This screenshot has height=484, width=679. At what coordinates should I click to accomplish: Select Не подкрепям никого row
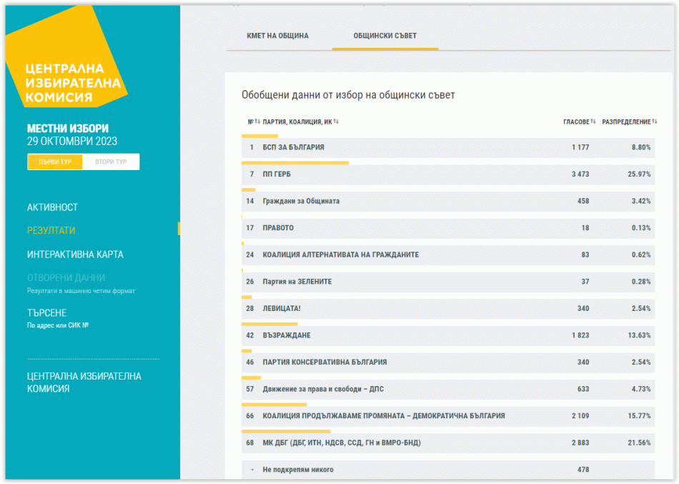(448, 470)
